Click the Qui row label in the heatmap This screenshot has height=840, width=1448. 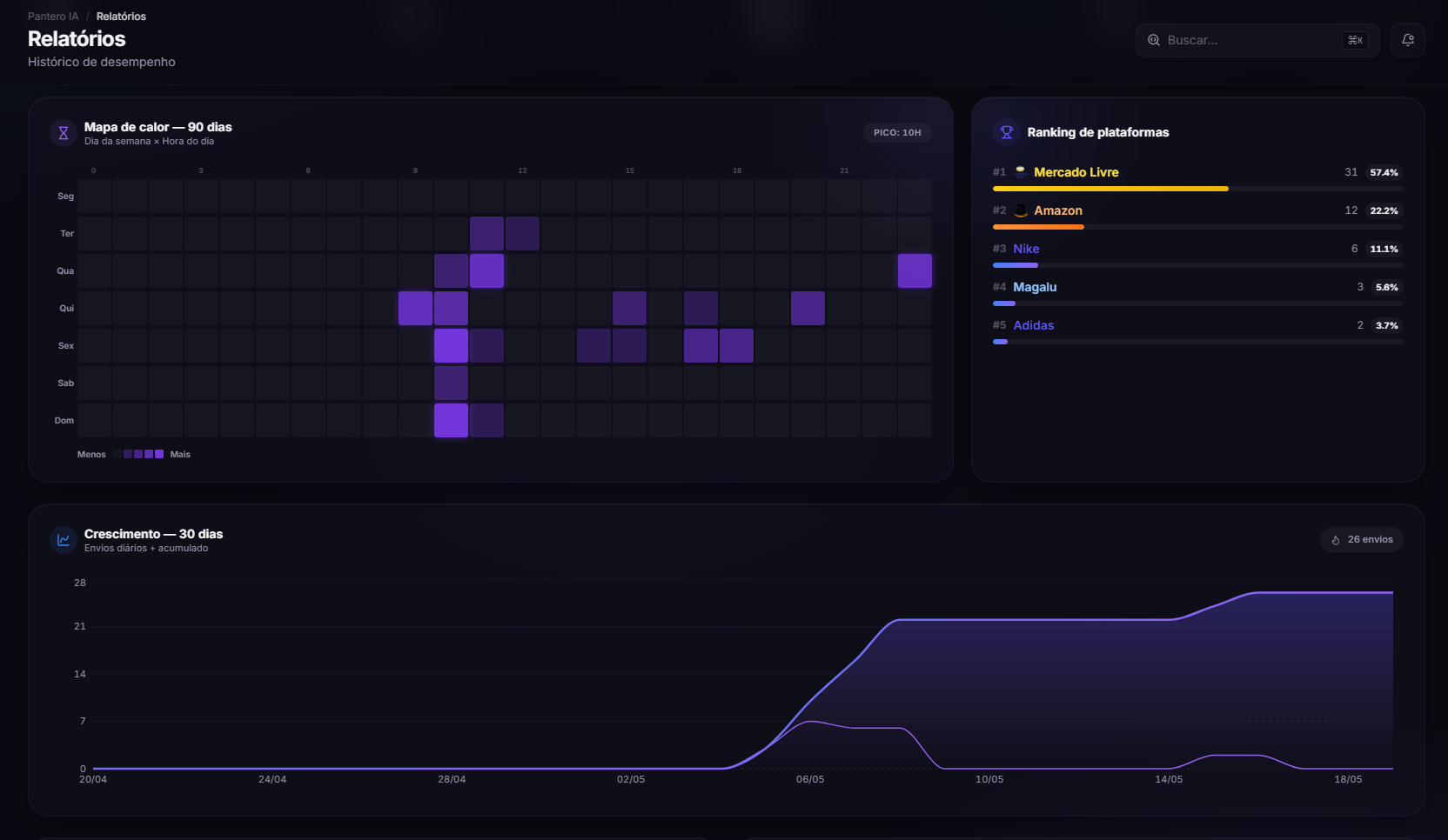[66, 308]
